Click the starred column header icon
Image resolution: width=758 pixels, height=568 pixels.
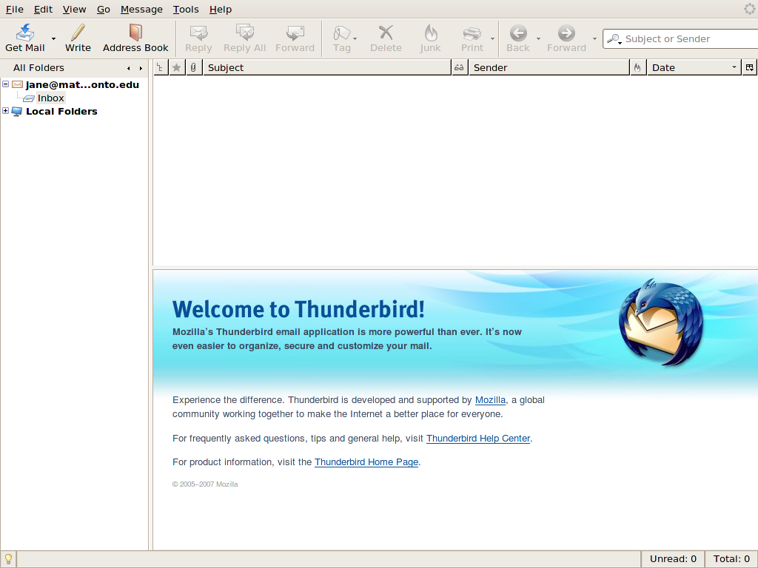(176, 67)
